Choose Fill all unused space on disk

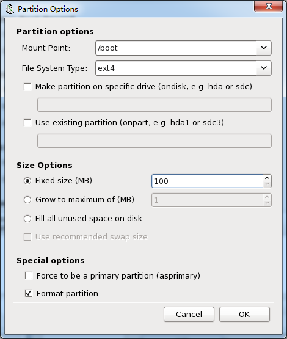coord(27,219)
